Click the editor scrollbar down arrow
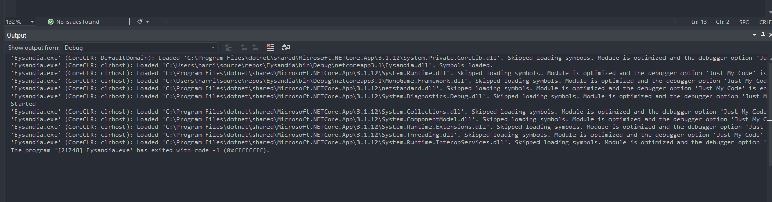Viewport: 772px width, 202px height. (x=770, y=12)
